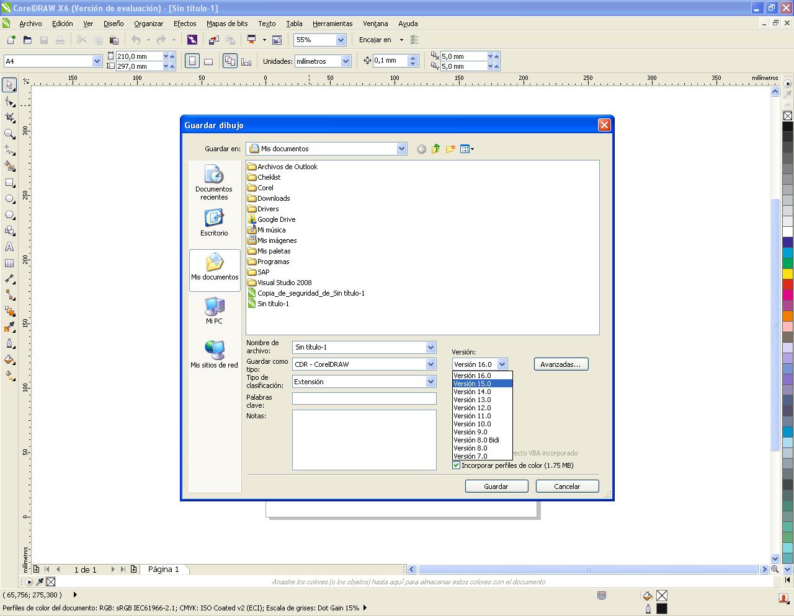Viewport: 794px width, 616px height.
Task: Select the Crop tool
Action: tap(9, 117)
